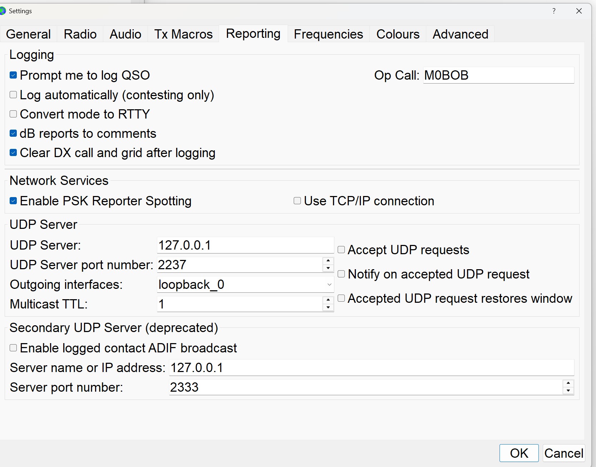596x467 pixels.
Task: Click the Help question mark icon
Action: point(554,11)
